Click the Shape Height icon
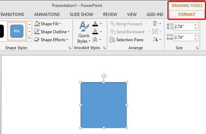 tap(170, 26)
